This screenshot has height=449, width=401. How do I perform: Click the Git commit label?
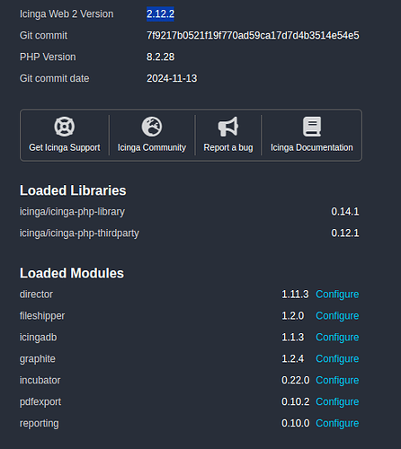(43, 36)
